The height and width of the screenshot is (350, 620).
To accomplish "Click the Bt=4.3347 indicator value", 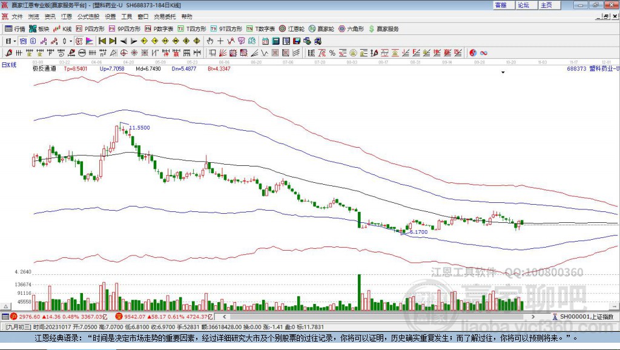I will 219,69.
